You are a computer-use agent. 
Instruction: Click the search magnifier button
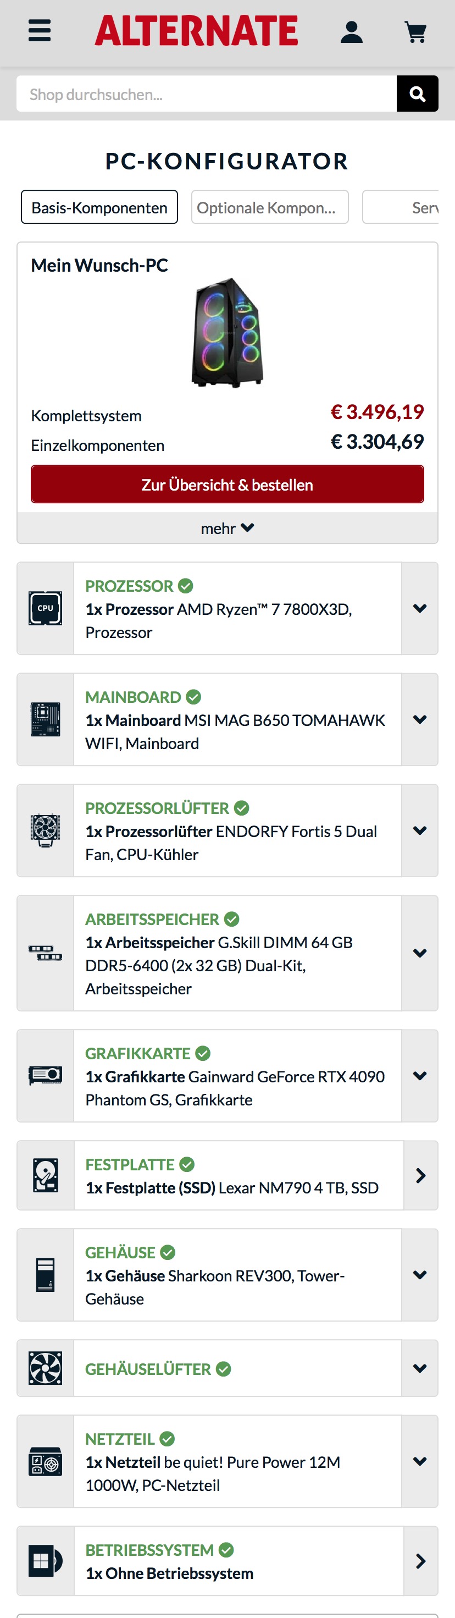(417, 93)
